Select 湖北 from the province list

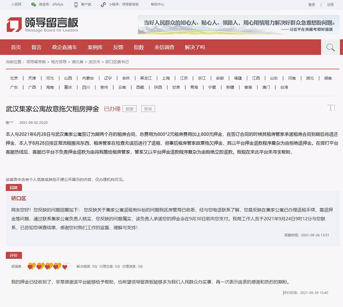[310, 78]
